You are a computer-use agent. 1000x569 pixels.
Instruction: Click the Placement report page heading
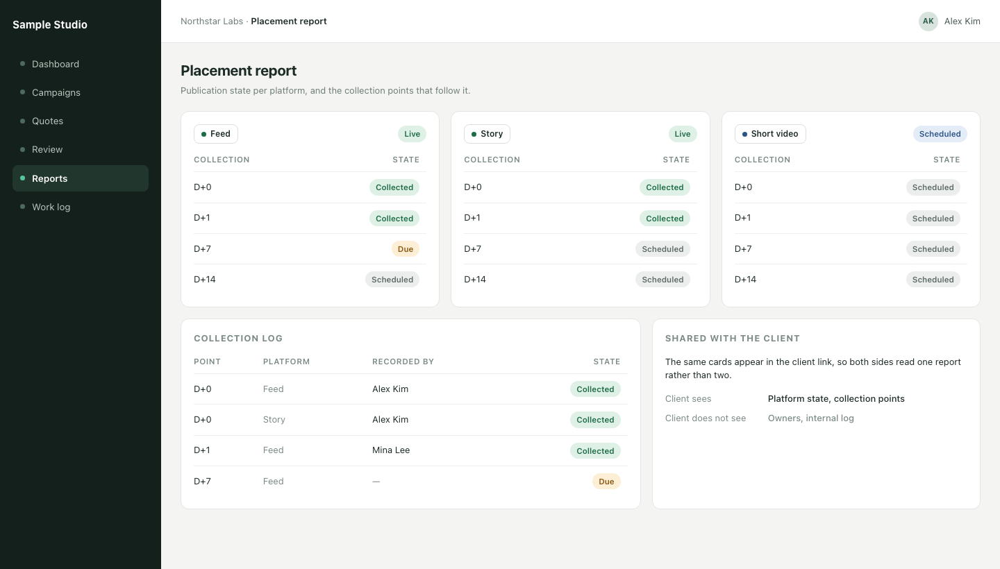(238, 71)
